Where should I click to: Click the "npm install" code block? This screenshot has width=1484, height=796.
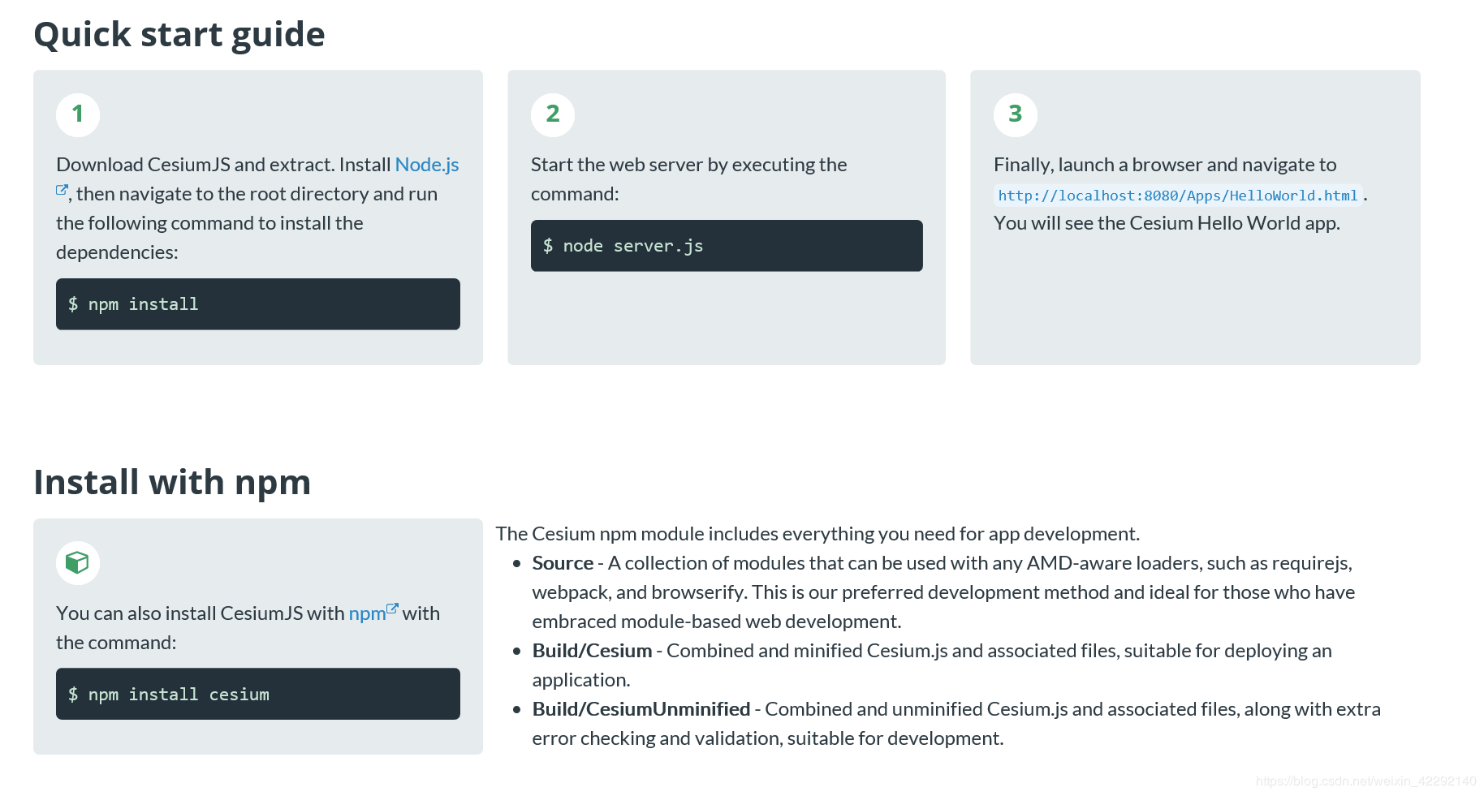coord(257,304)
